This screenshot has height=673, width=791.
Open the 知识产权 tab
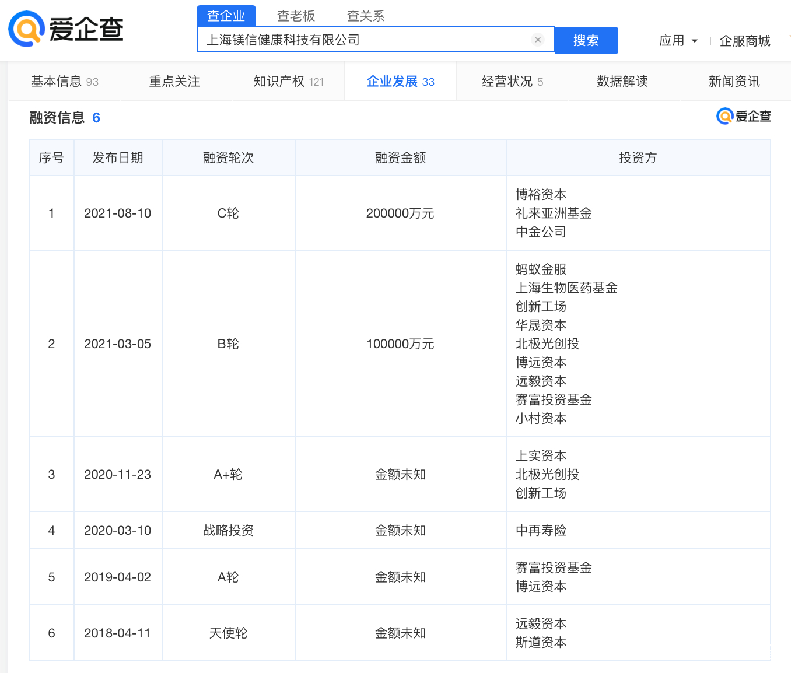tap(288, 82)
